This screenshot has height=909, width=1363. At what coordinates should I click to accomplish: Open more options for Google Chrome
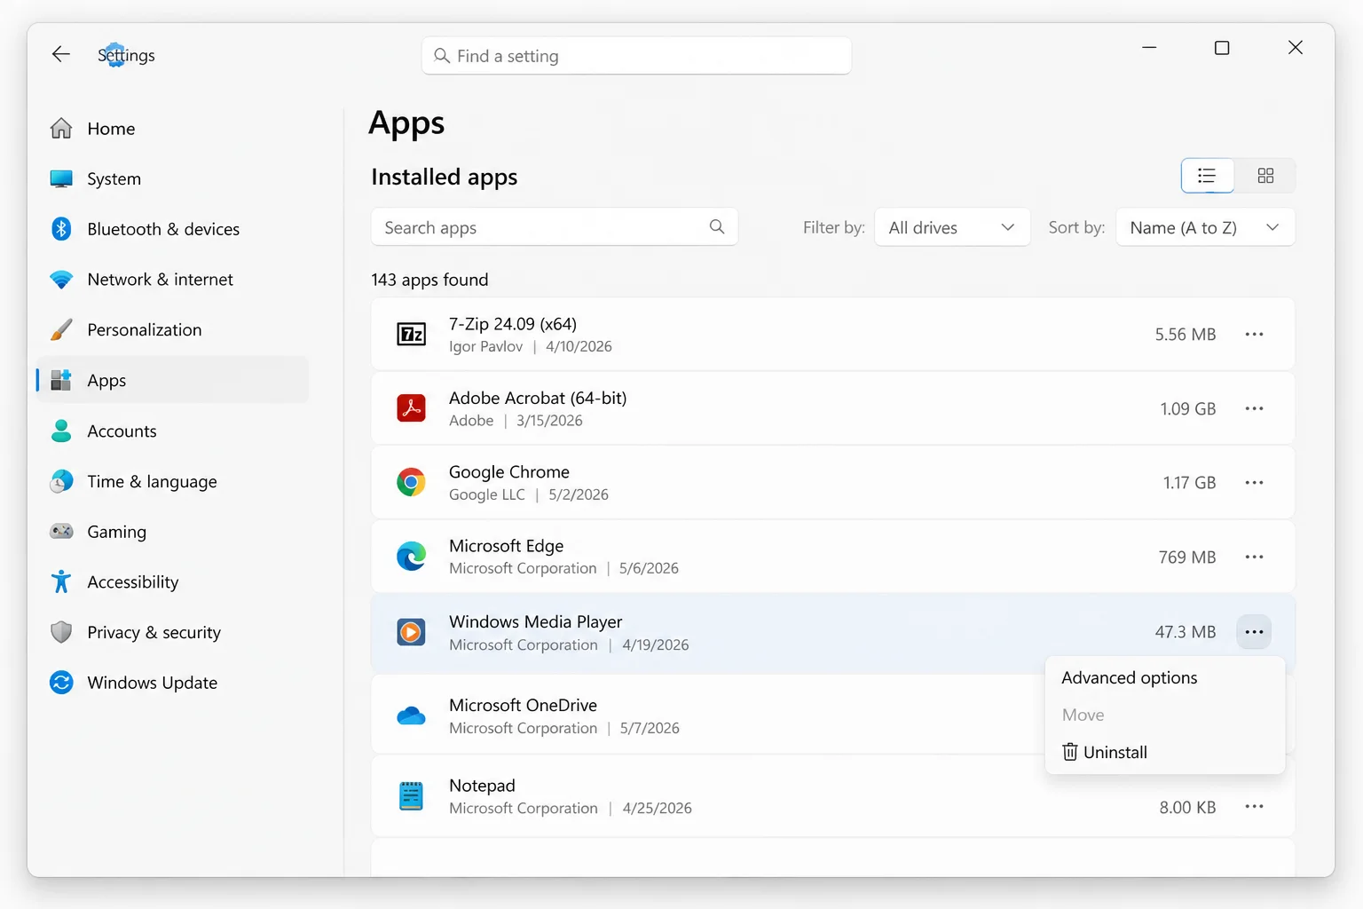(x=1254, y=483)
